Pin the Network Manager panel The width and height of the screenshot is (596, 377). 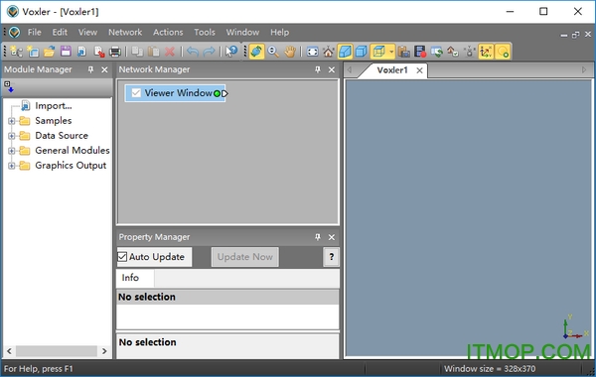pos(318,69)
